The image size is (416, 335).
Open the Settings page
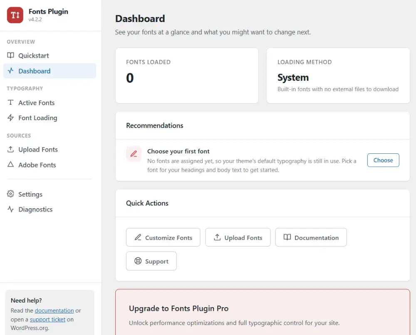(50, 194)
